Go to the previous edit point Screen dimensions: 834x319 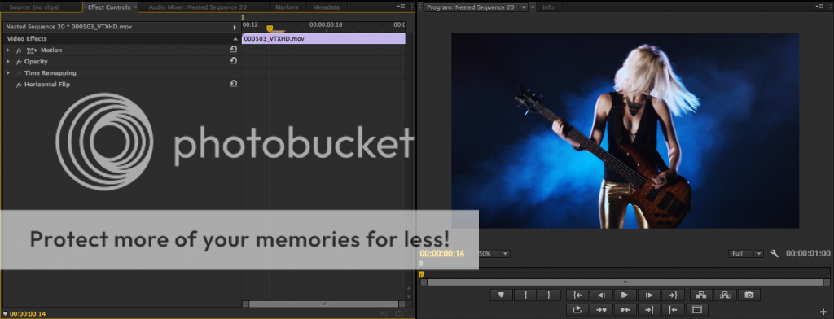(x=673, y=309)
